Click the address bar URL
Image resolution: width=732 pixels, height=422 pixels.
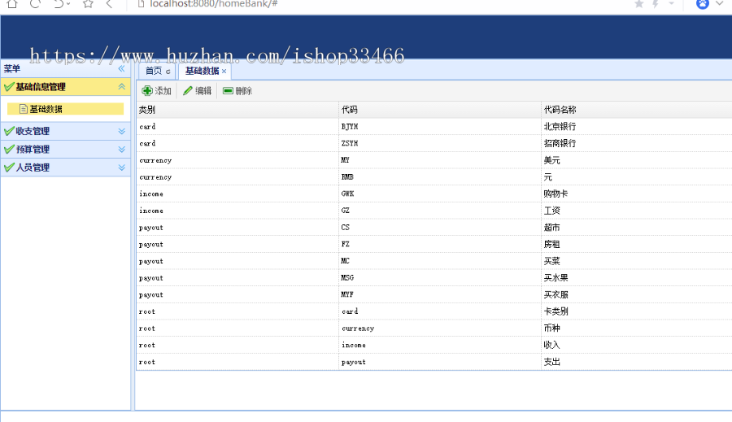coord(213,4)
